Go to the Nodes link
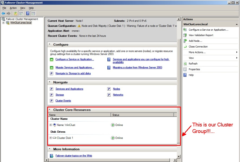Viewport: 240px width, 162px height. coord(116,89)
